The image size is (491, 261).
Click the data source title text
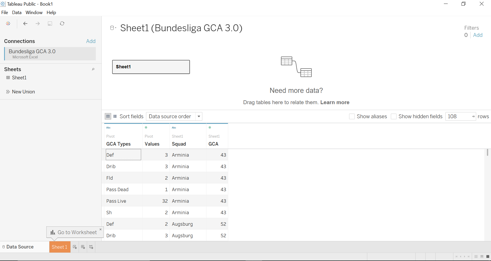(x=181, y=28)
